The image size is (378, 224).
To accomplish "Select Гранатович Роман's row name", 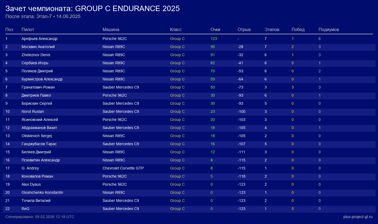I will pyautogui.click(x=38, y=87).
